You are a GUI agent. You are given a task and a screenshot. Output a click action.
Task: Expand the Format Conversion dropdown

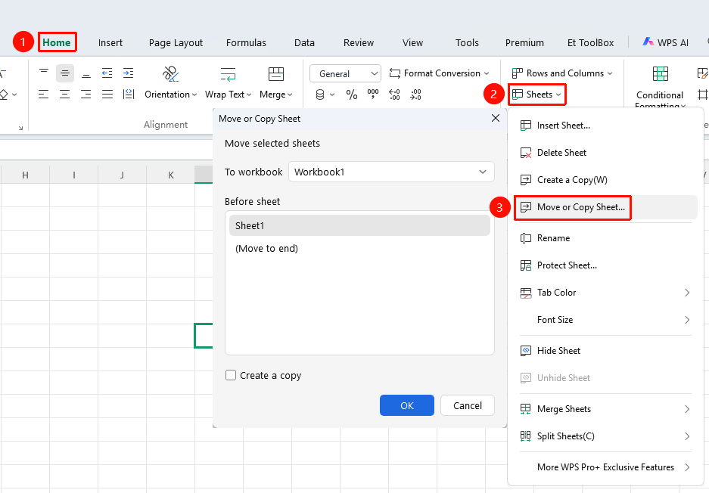[x=439, y=73]
